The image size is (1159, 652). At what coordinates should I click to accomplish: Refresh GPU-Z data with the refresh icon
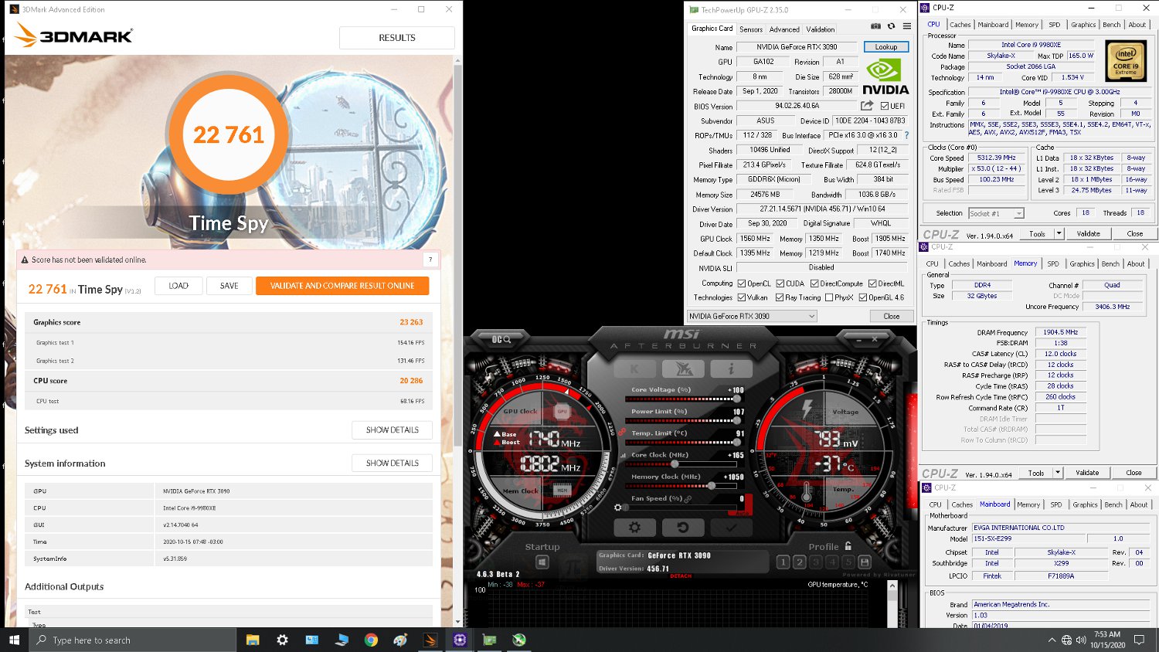pos(891,26)
